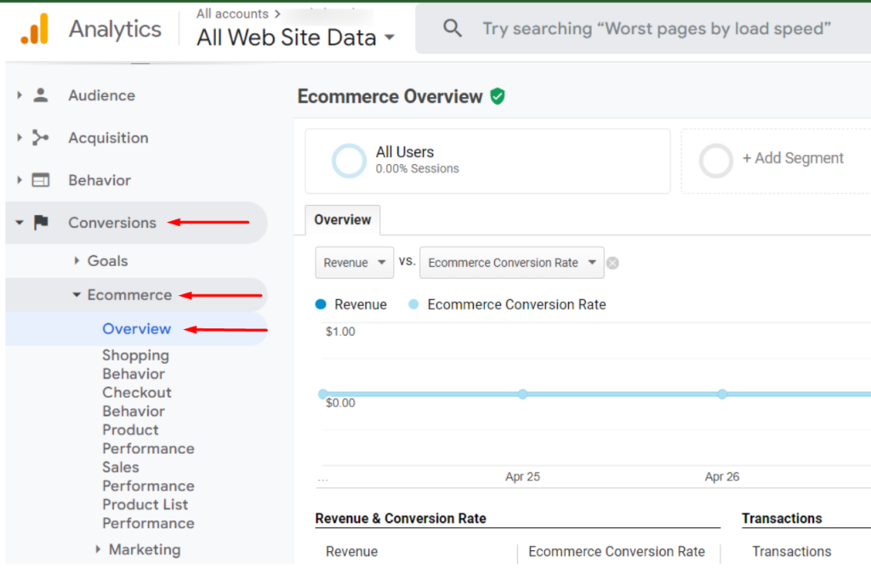Click the Google Analytics logo icon

pyautogui.click(x=34, y=29)
